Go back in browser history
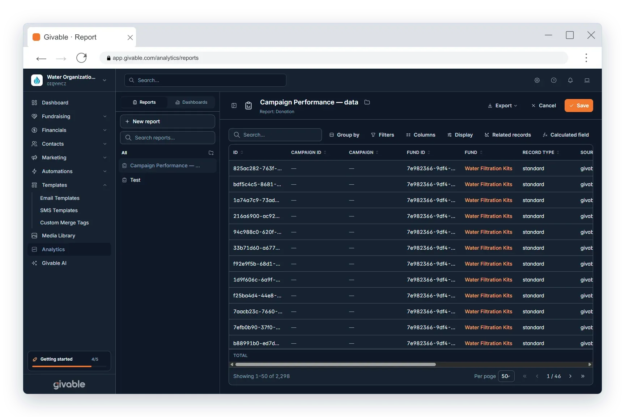Viewport: 625px width, 417px height. click(41, 58)
